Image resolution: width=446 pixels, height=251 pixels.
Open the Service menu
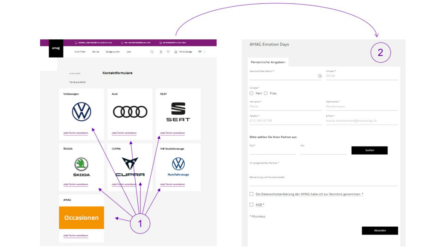click(96, 52)
